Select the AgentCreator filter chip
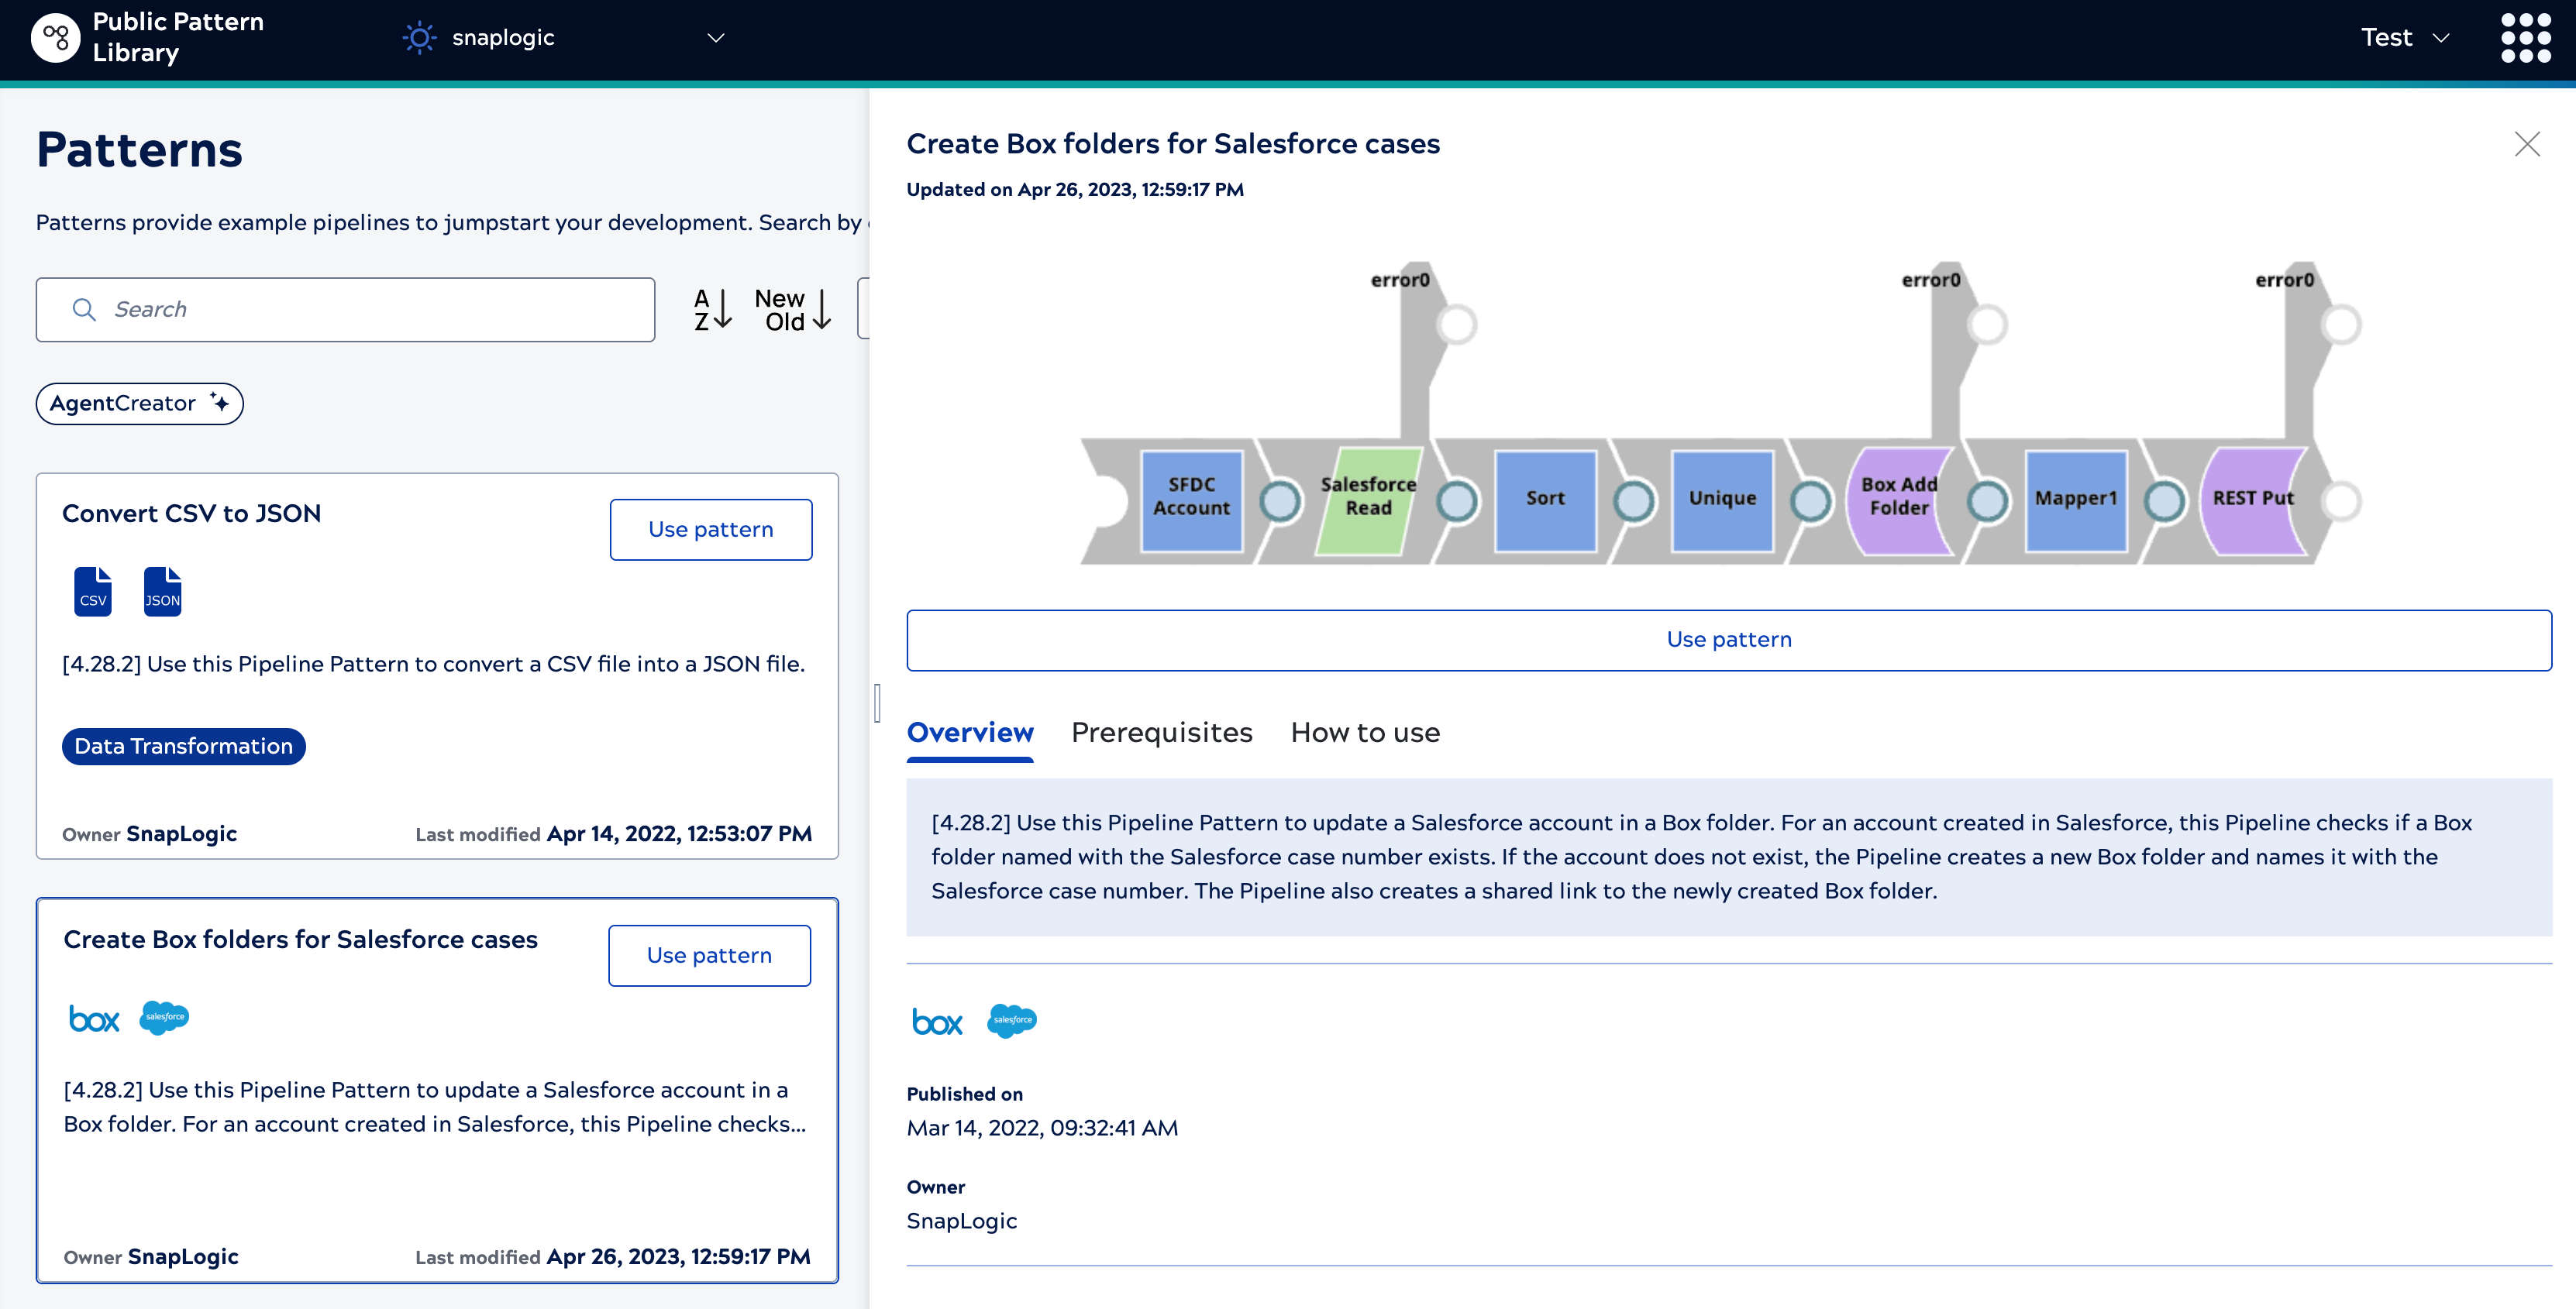The image size is (2576, 1309). 139,404
